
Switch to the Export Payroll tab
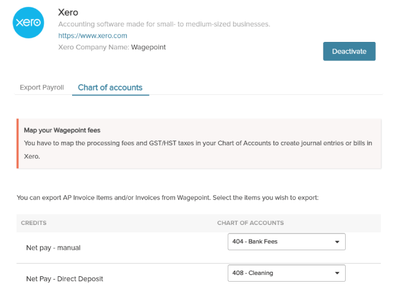pos(42,88)
